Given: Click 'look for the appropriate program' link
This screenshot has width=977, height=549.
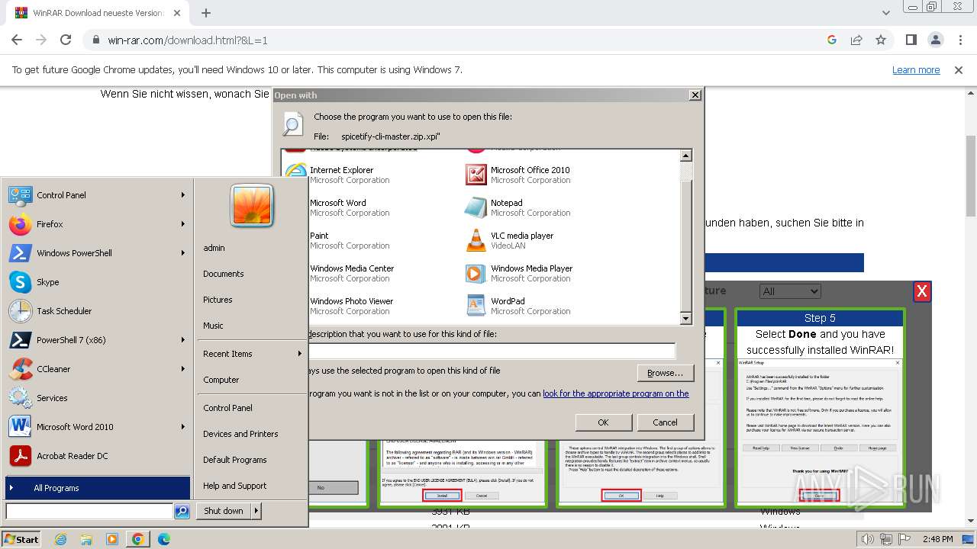Looking at the screenshot, I should (x=616, y=393).
